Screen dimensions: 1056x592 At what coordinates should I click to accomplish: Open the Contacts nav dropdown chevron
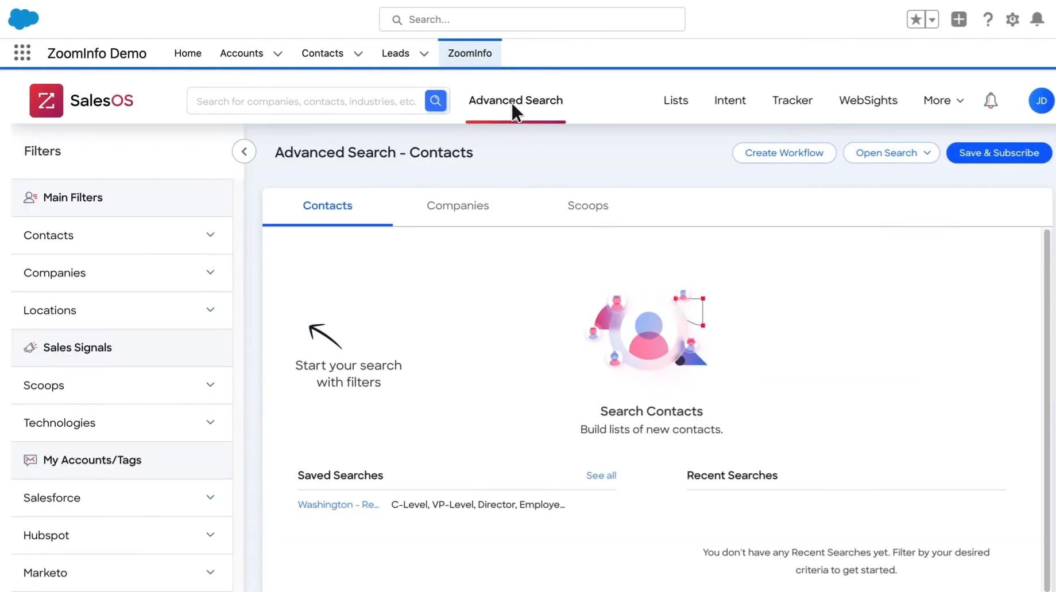pos(358,54)
